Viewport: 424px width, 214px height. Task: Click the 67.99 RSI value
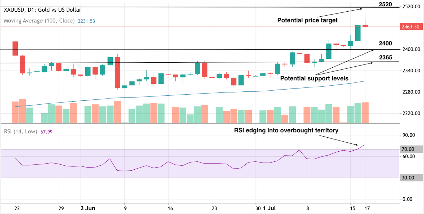[46, 132]
